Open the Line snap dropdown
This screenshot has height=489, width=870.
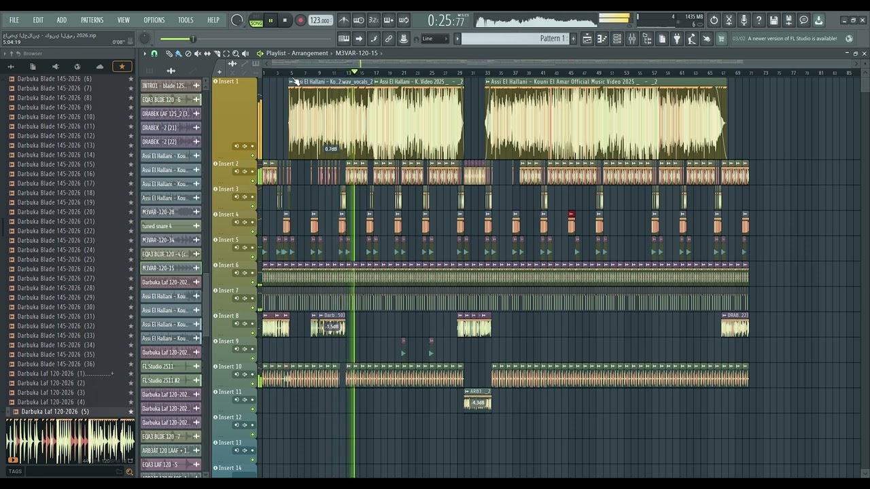click(435, 39)
